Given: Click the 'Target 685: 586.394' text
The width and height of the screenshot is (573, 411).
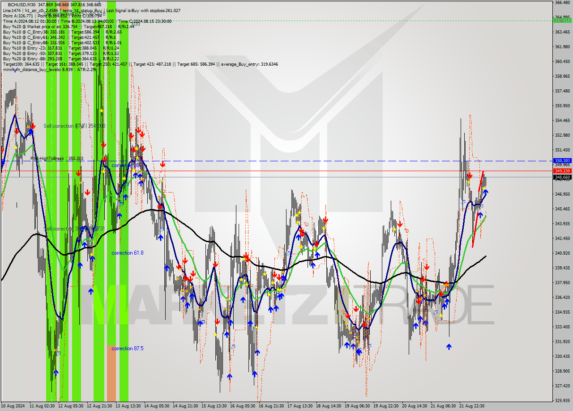Looking at the screenshot, I should [x=197, y=64].
